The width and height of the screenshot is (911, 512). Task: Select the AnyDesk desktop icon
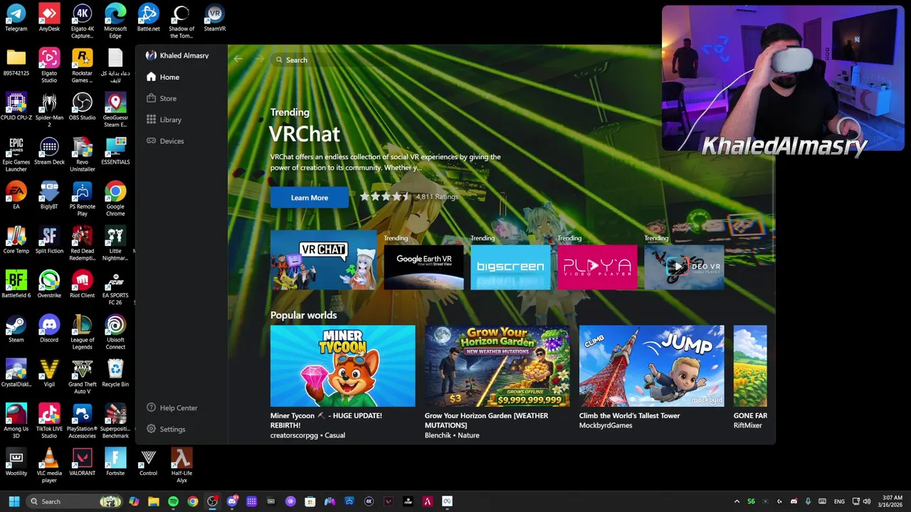[49, 18]
